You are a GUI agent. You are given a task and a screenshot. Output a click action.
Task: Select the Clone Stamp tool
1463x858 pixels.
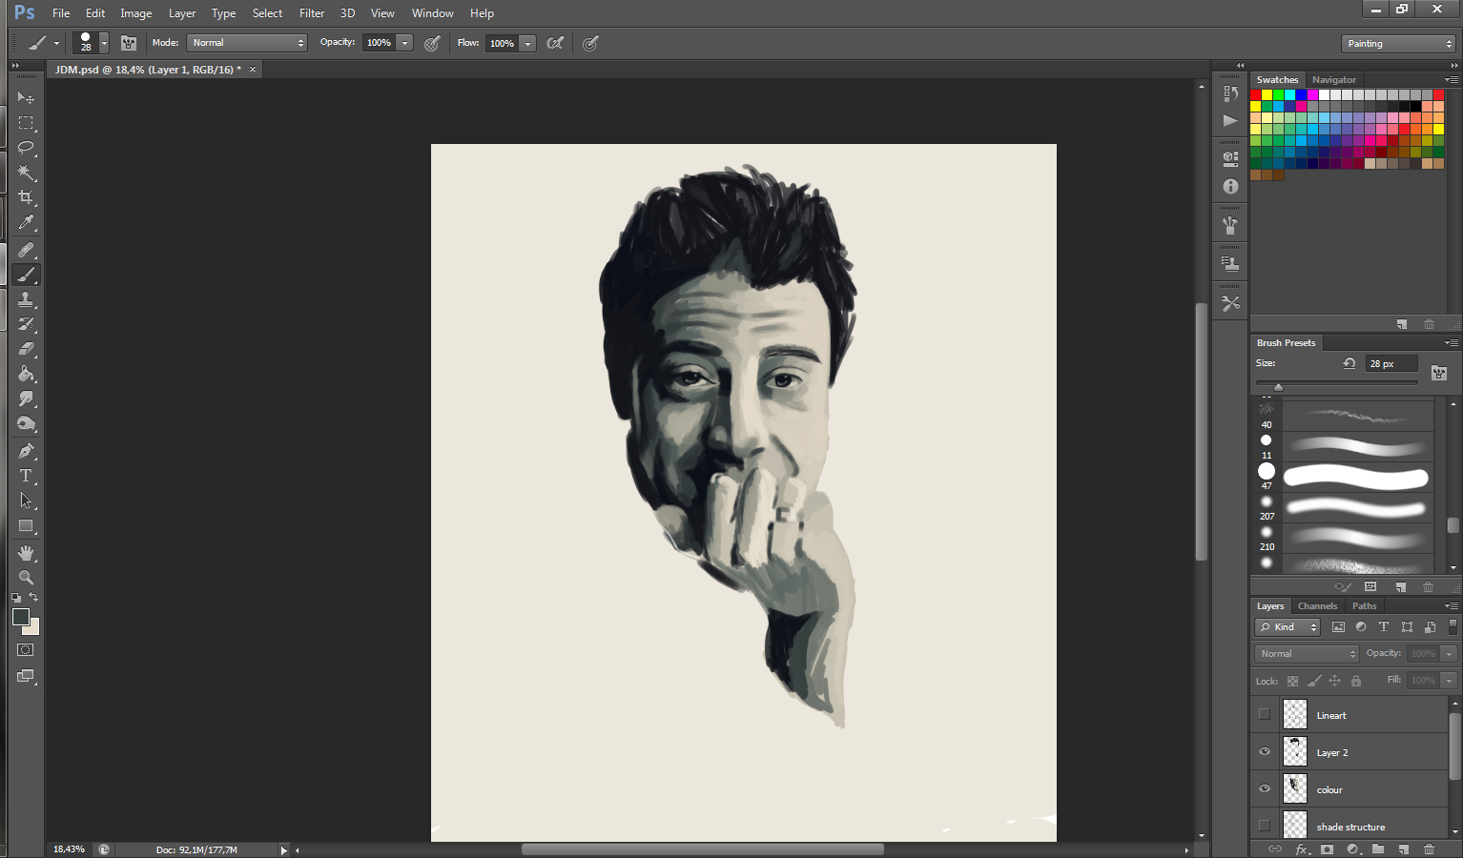tap(26, 299)
